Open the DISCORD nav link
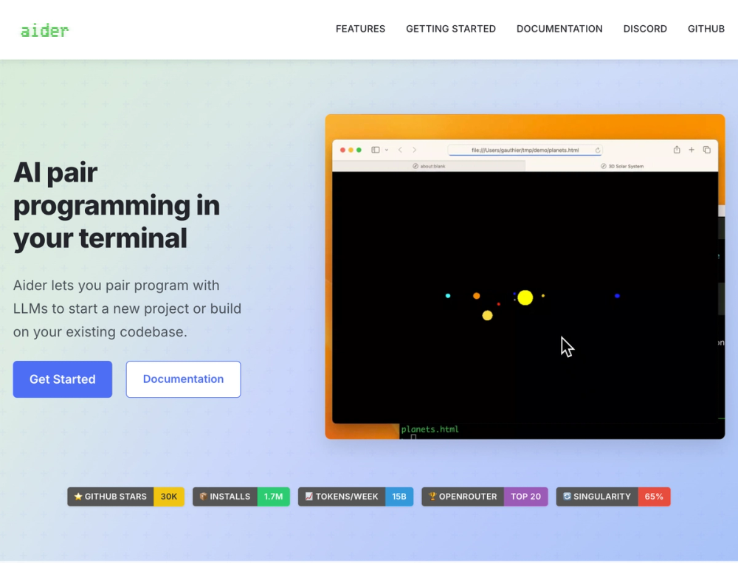Screen dimensions: 738x563 645,29
